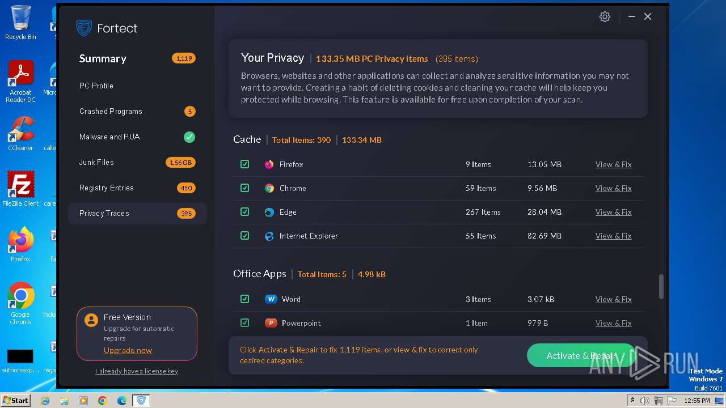Click Upgrade now link
The height and width of the screenshot is (408, 726).
point(128,350)
